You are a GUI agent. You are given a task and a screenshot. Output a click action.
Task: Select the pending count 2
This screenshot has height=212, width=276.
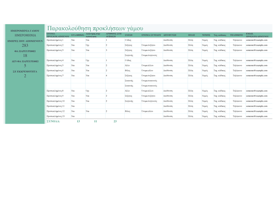(25, 76)
